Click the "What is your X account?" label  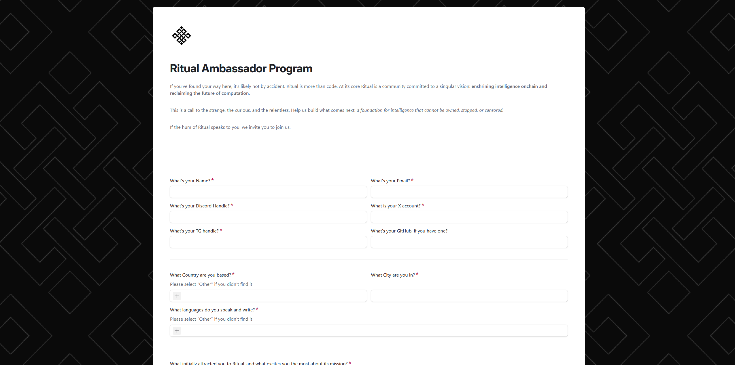coord(396,206)
